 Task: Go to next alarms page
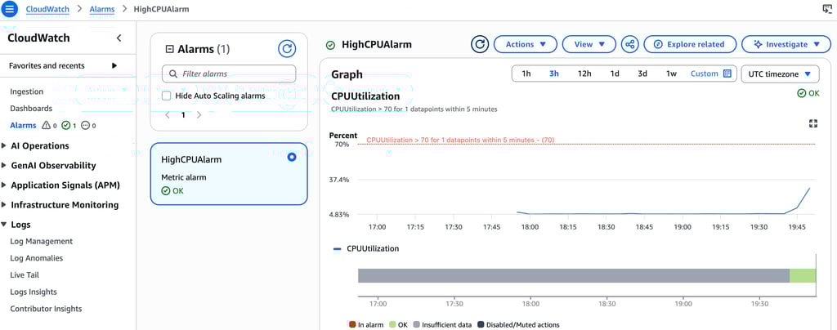click(x=199, y=114)
